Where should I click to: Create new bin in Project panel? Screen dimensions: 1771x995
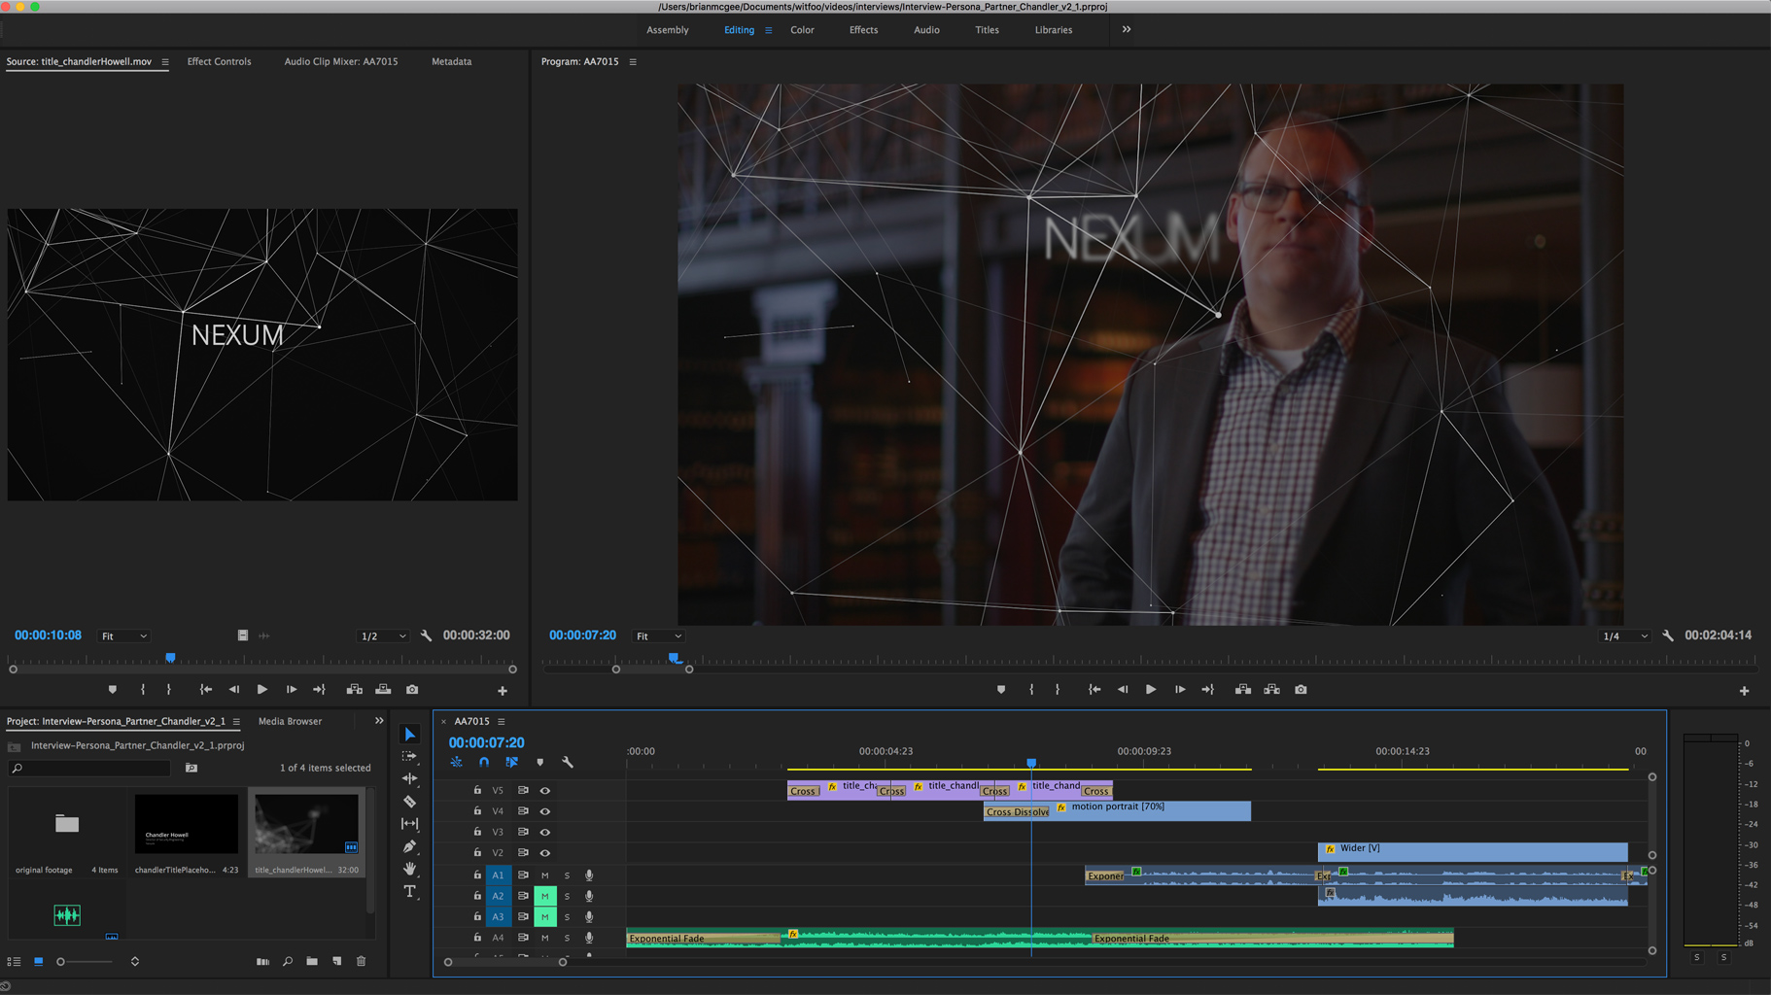(x=312, y=962)
